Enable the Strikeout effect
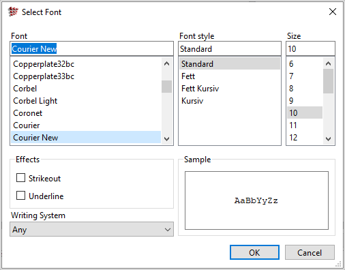This screenshot has height=270, width=345. pyautogui.click(x=20, y=178)
